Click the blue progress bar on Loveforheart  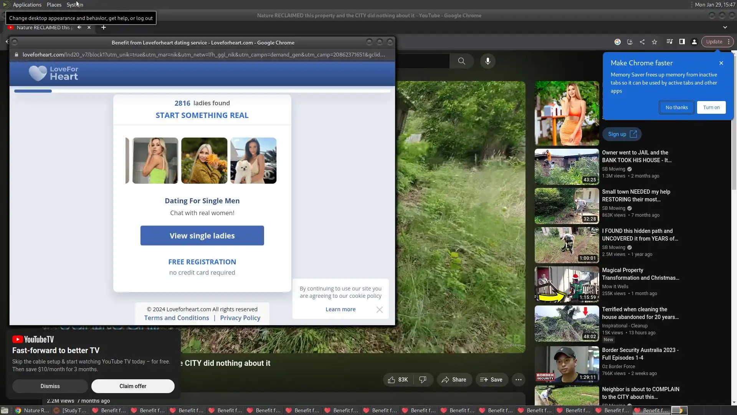pyautogui.click(x=33, y=91)
